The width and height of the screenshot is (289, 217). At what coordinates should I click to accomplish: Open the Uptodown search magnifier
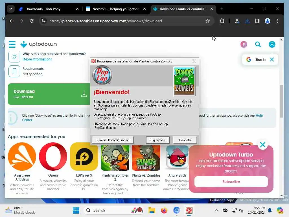coord(258,44)
